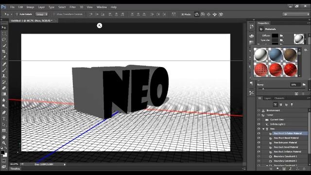311x175 pixels.
Task: Select the Spot Healing Brush tool
Action: point(4,64)
